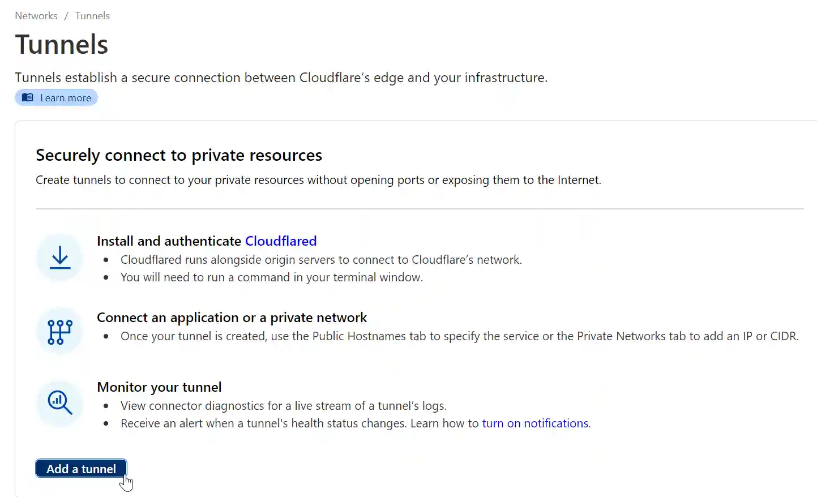Click the Tunnels page title
The image size is (817, 497).
tap(61, 44)
